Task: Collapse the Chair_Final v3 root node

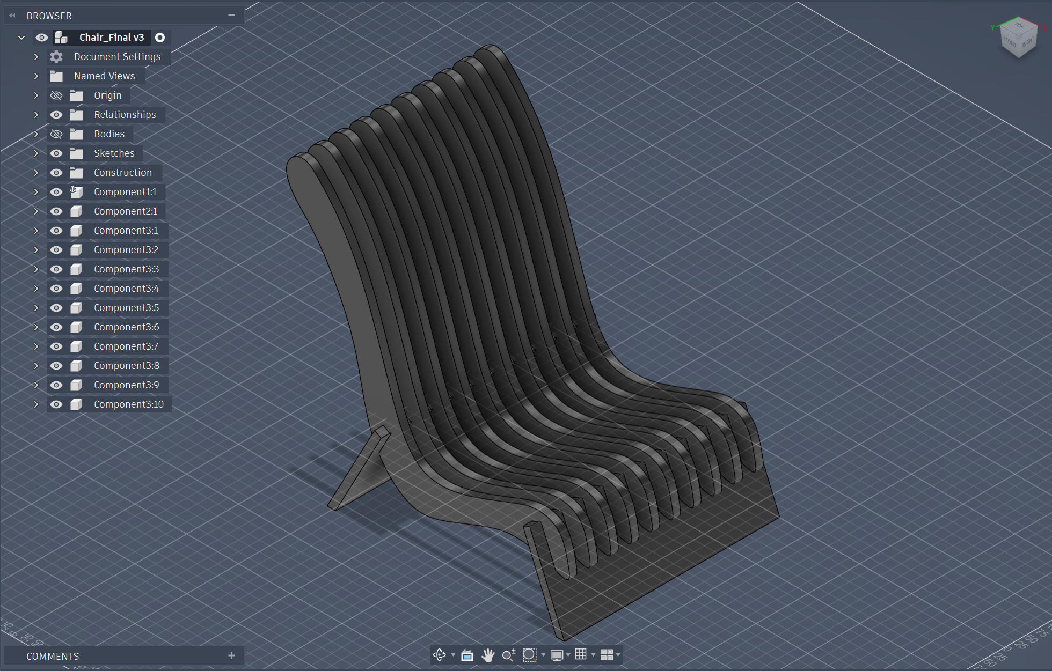Action: coord(21,38)
